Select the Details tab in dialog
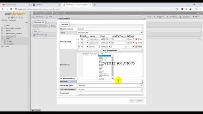The image size is (203, 114). tap(65, 24)
